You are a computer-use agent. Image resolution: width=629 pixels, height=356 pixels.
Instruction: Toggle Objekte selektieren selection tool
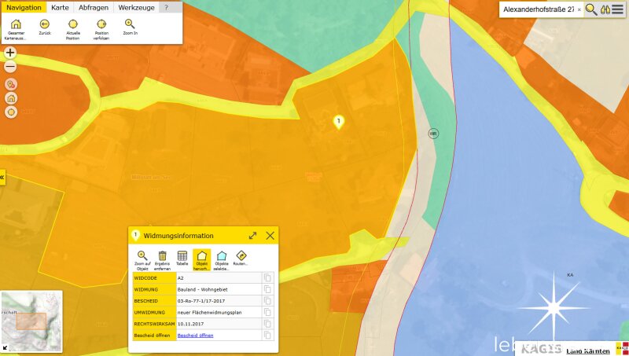click(x=222, y=256)
